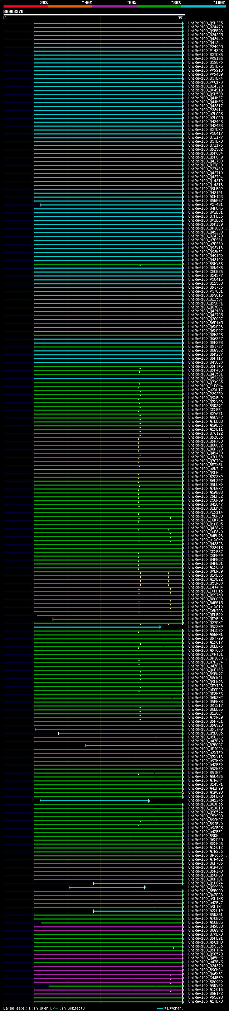Click the green alignment bar for UniRef100_Q5DQU5

tap(121, 733)
